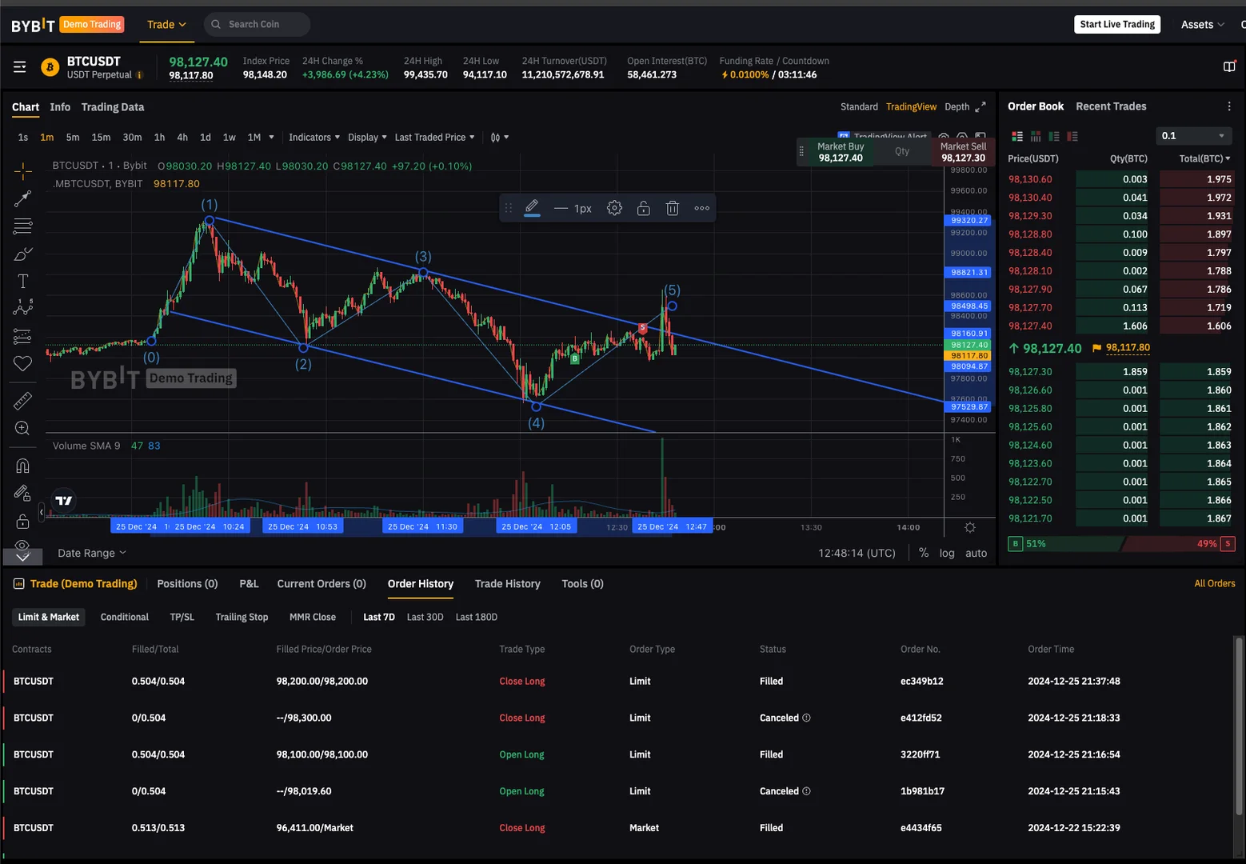Image resolution: width=1246 pixels, height=864 pixels.
Task: Open order book three-dot options menu
Action: pos(1229,106)
